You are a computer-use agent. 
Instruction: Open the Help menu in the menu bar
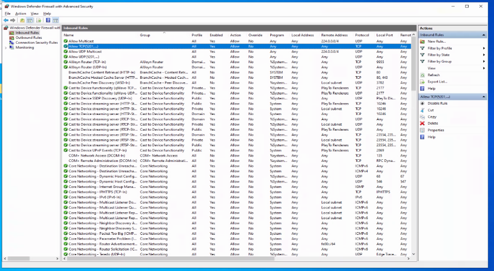pos(47,13)
